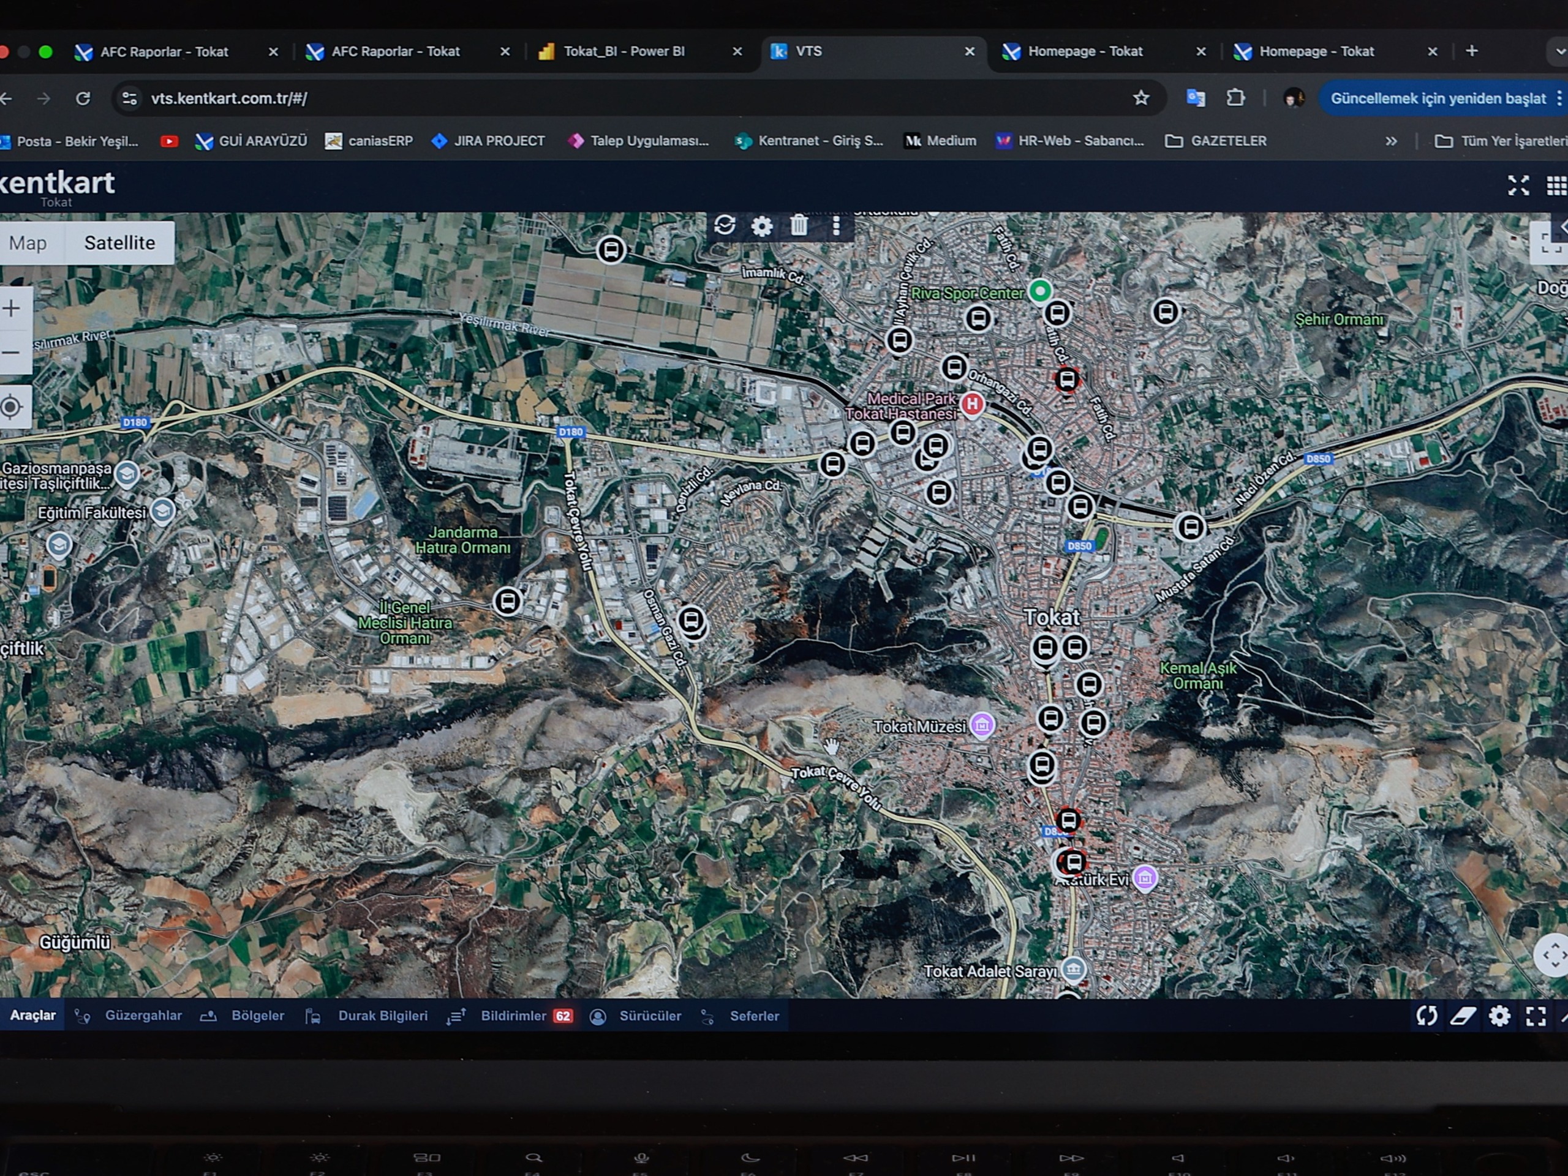Image resolution: width=1568 pixels, height=1176 pixels.
Task: Zoom in with the plus button
Action: coord(12,309)
